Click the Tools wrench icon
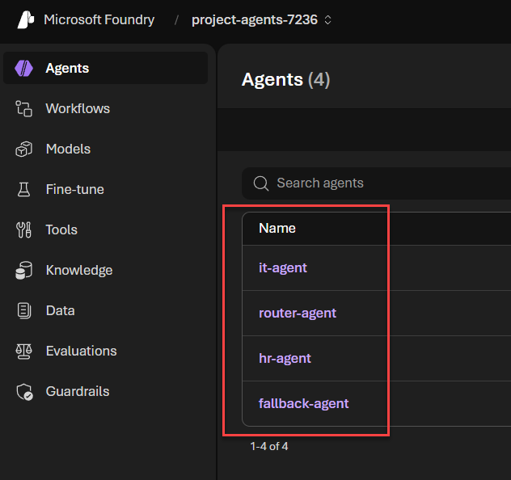 pyautogui.click(x=24, y=230)
